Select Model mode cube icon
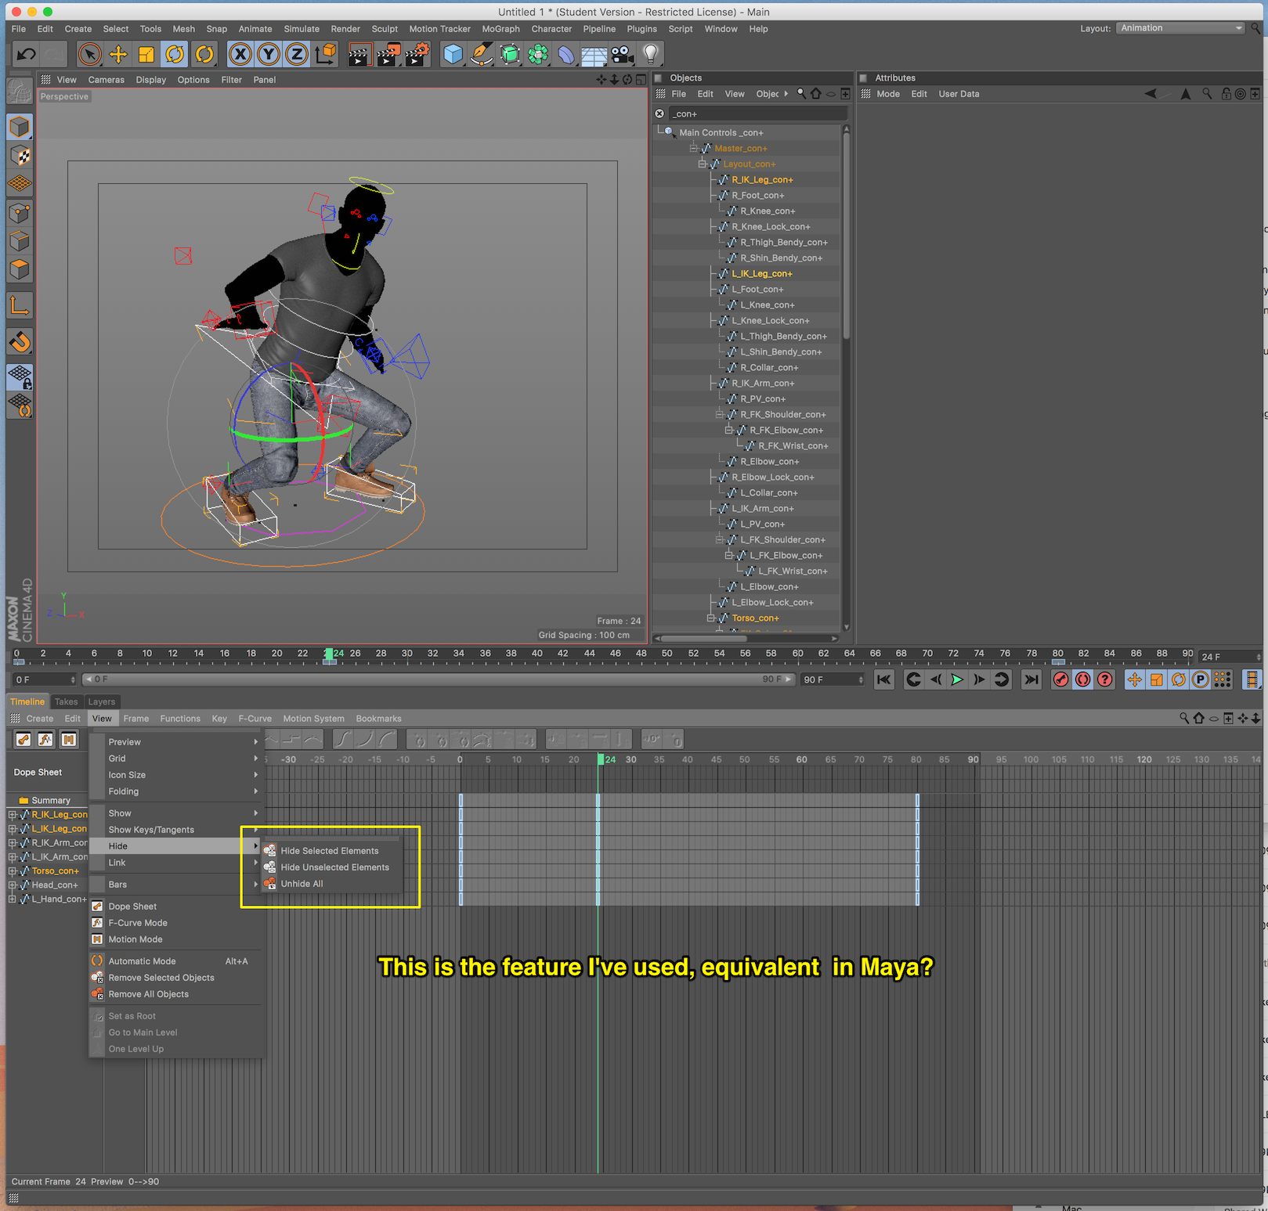Viewport: 1268px width, 1211px height. click(x=20, y=127)
